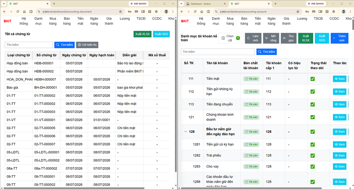Viewport: 354px width, 190px height.
Task: Toggle tracking checkbox for account 113
Action: click(x=313, y=105)
